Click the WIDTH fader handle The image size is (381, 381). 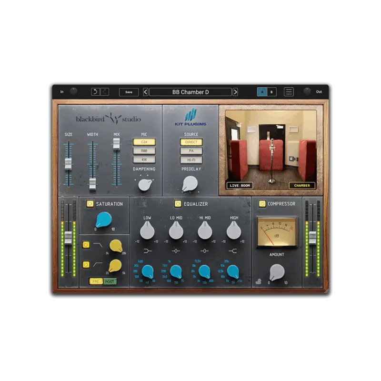pos(92,183)
